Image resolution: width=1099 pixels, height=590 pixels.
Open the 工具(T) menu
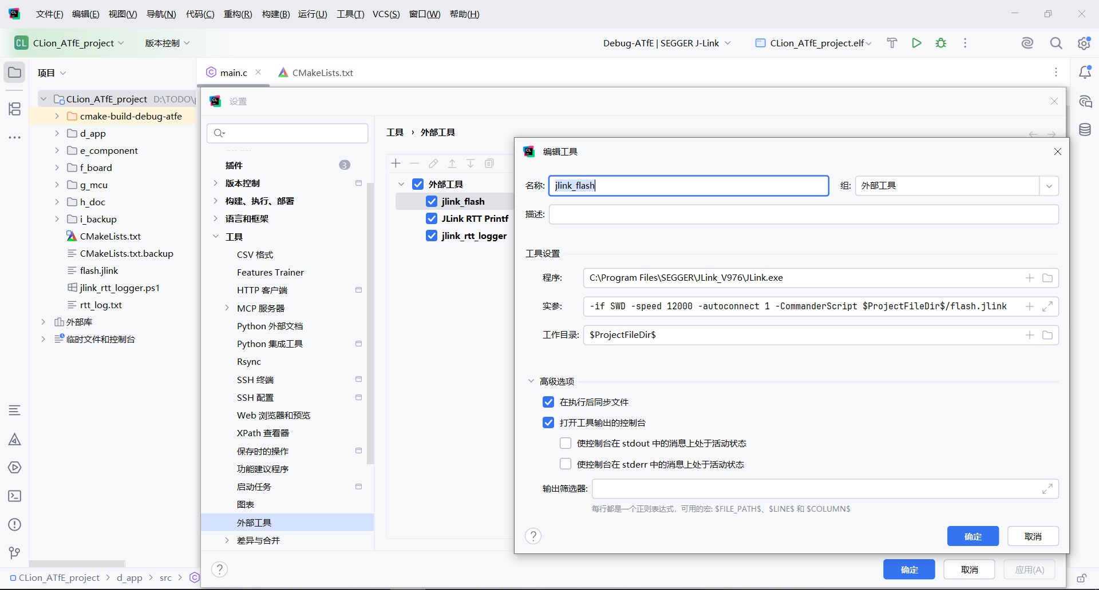350,14
